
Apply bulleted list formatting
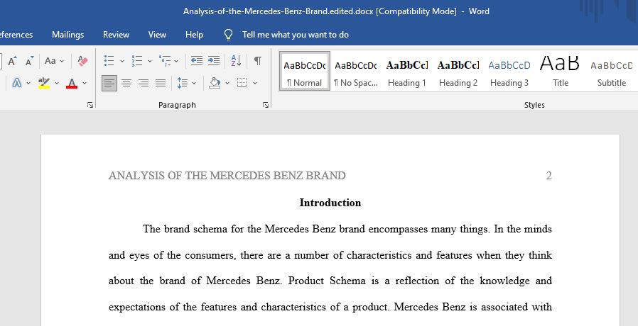pos(109,61)
